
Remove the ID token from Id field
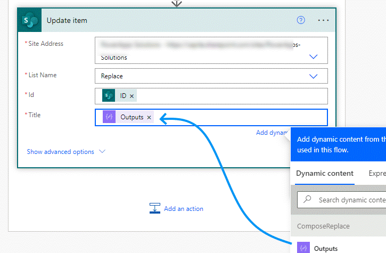[x=132, y=96]
